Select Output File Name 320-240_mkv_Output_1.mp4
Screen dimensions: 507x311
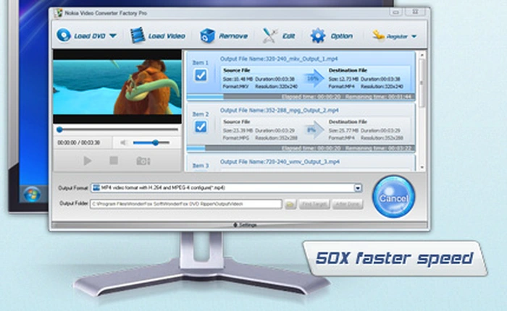pyautogui.click(x=279, y=59)
